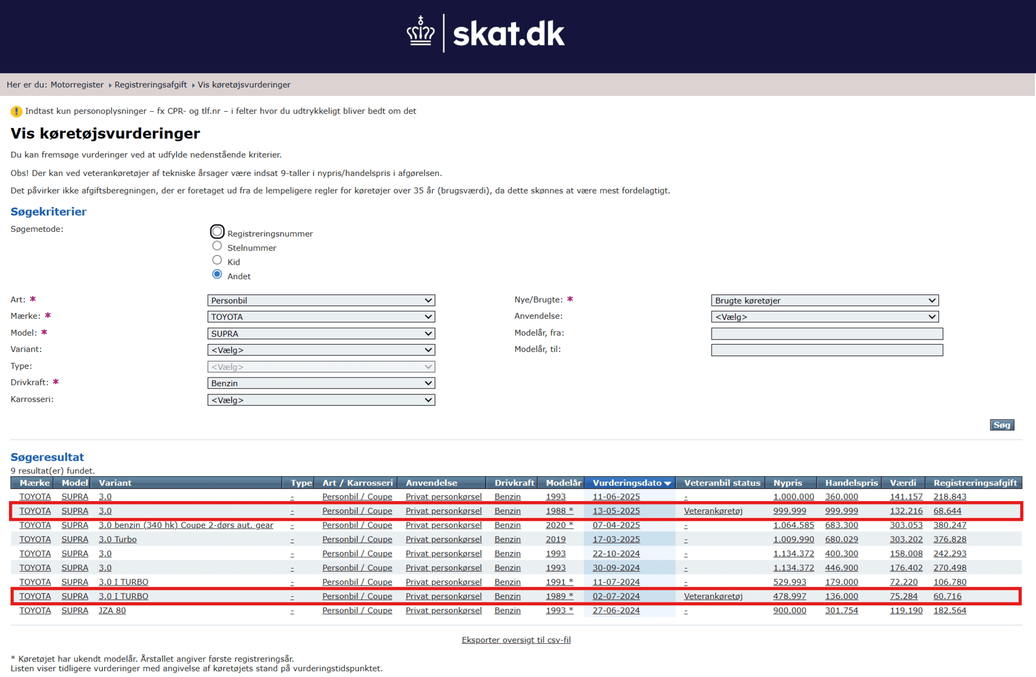The width and height of the screenshot is (1036, 677).
Task: Click Handelspris value 680.029
Action: [x=841, y=539]
